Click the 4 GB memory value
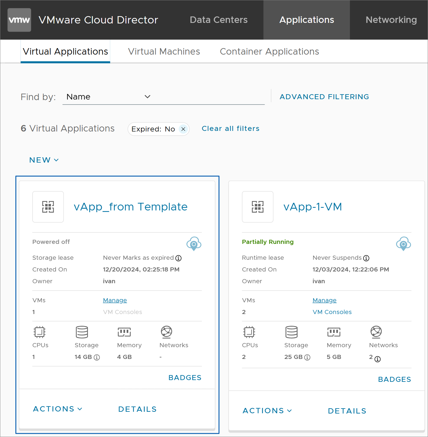The width and height of the screenshot is (428, 437). coord(124,357)
